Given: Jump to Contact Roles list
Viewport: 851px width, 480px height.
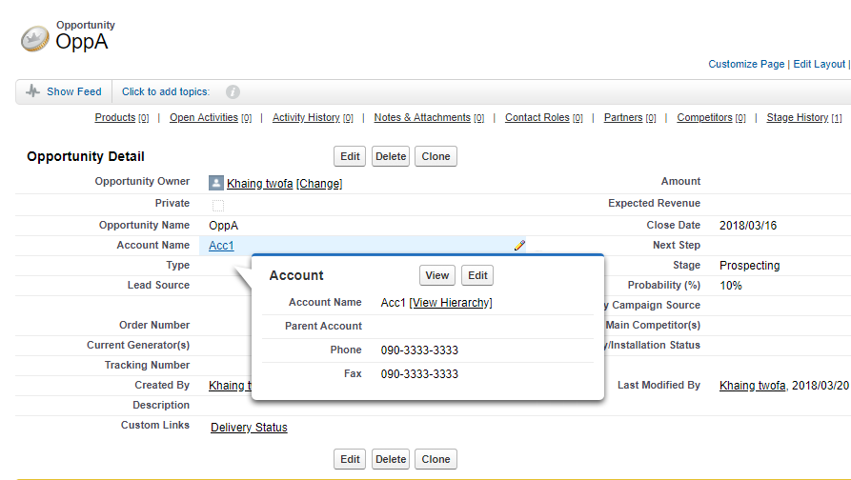Looking at the screenshot, I should [537, 118].
